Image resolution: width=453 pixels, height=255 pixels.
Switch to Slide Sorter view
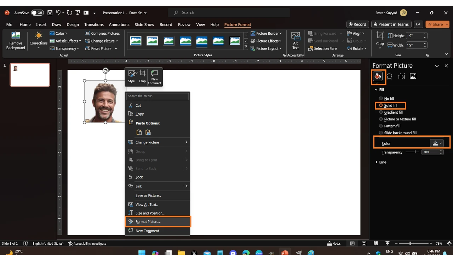point(364,244)
